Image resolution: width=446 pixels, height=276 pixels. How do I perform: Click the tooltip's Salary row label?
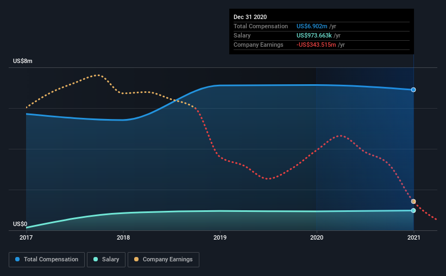pos(242,35)
